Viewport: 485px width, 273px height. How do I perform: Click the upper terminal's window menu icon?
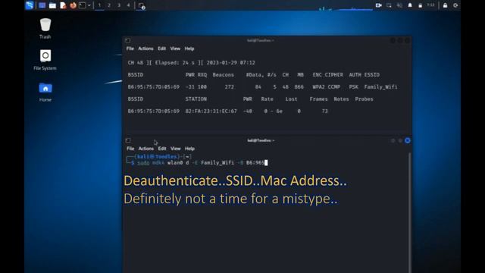click(127, 40)
